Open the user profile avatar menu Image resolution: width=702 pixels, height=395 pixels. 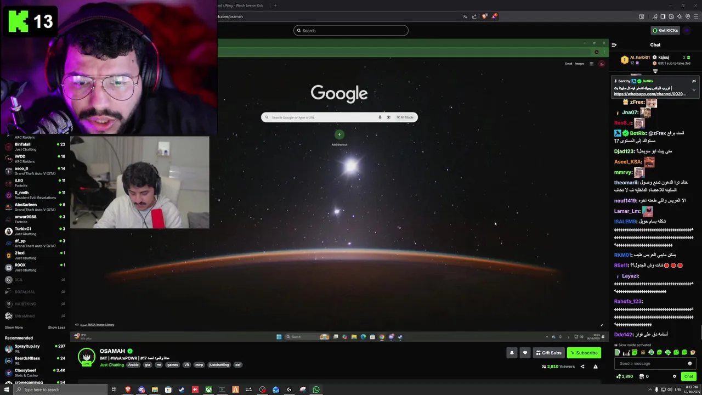(x=687, y=31)
